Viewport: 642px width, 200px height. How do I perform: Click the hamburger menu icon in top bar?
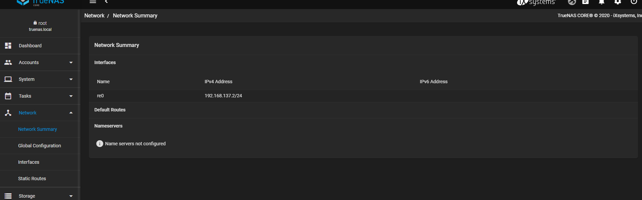pos(93,2)
